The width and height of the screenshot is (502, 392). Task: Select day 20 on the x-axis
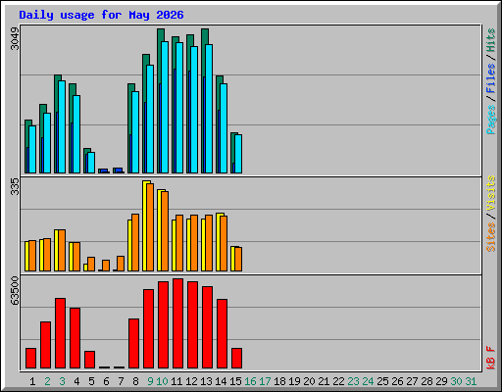(x=309, y=381)
